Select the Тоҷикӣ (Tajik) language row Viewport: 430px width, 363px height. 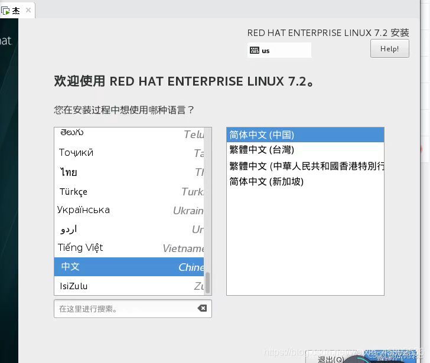[129, 153]
